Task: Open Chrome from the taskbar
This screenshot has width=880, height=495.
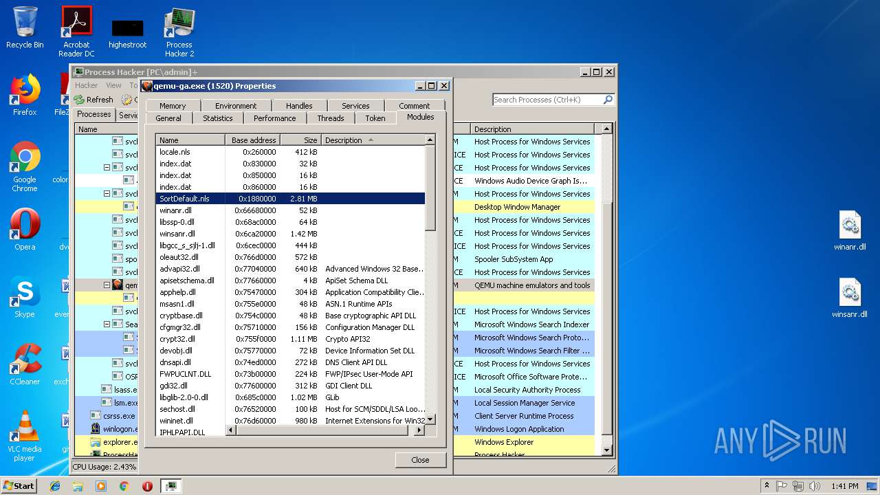Action: tap(124, 486)
